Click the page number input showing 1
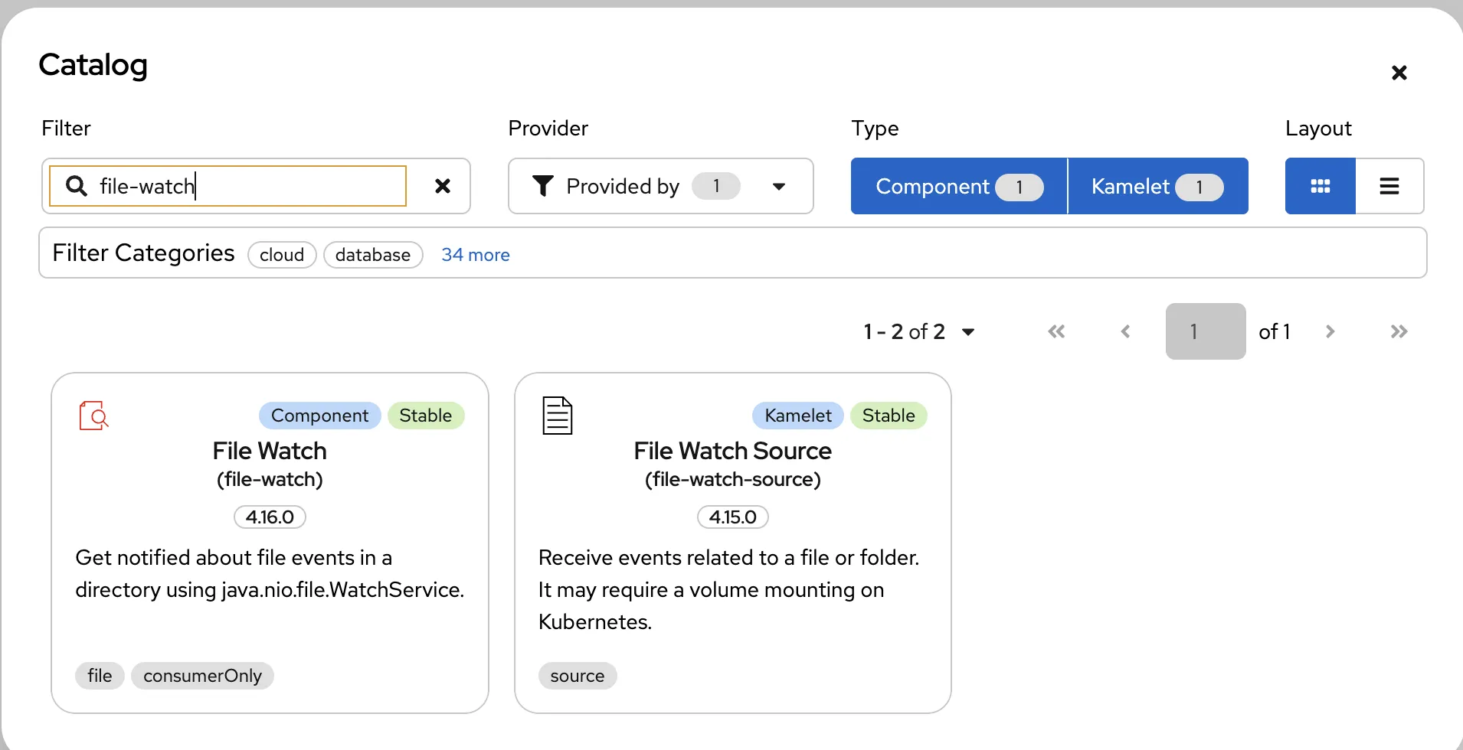The width and height of the screenshot is (1463, 750). tap(1203, 331)
